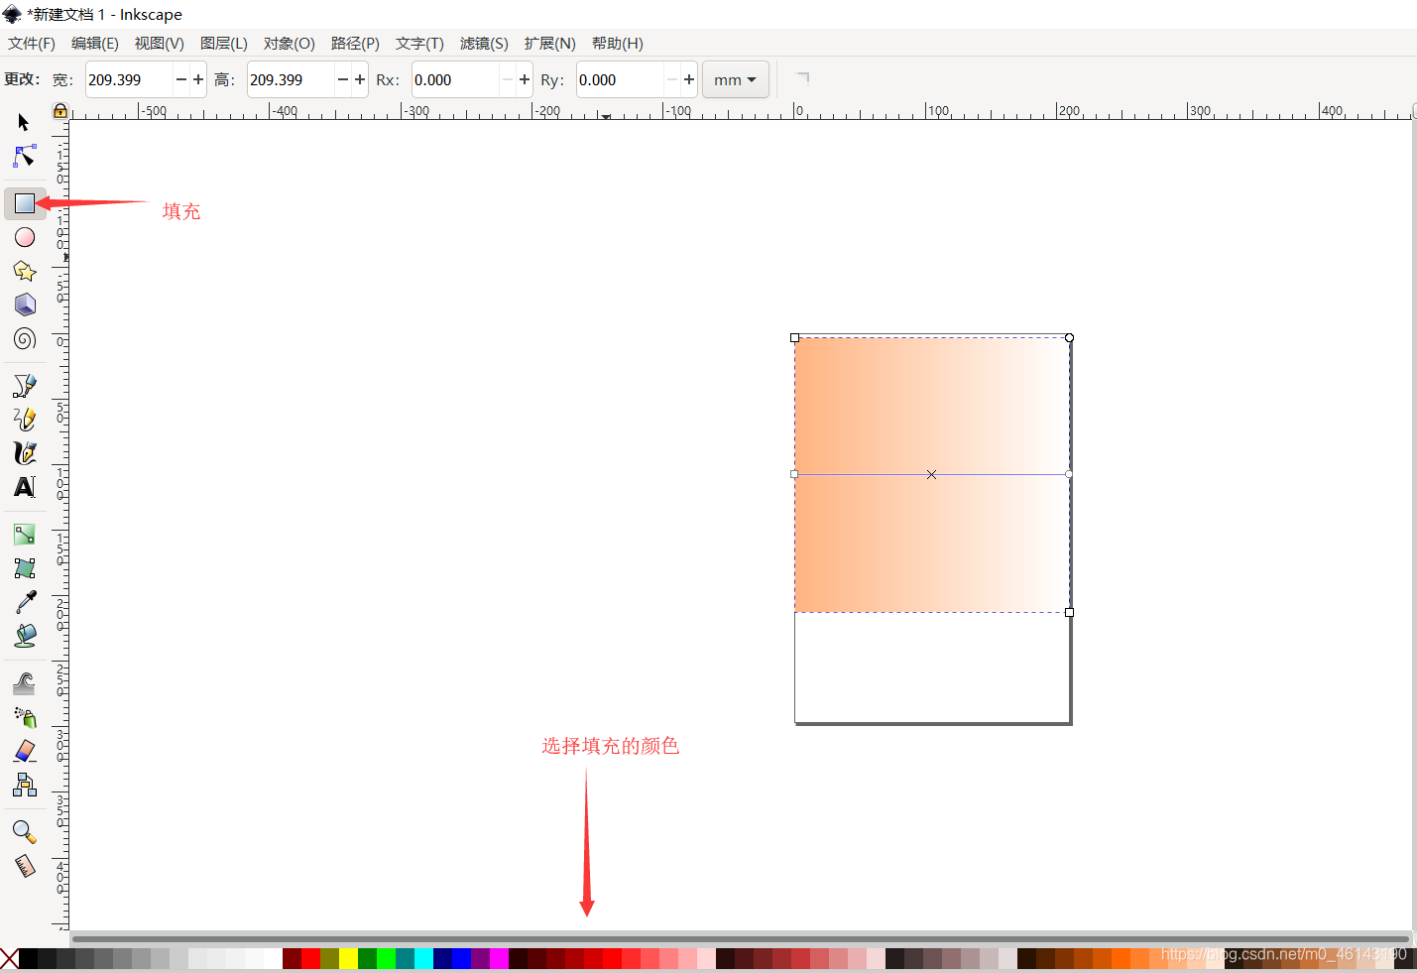Choose the Spiral tool

[25, 338]
